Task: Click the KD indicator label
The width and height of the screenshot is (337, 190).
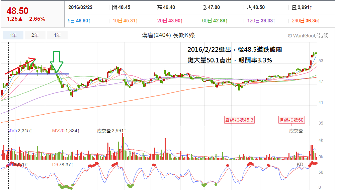Action: [x=300, y=165]
